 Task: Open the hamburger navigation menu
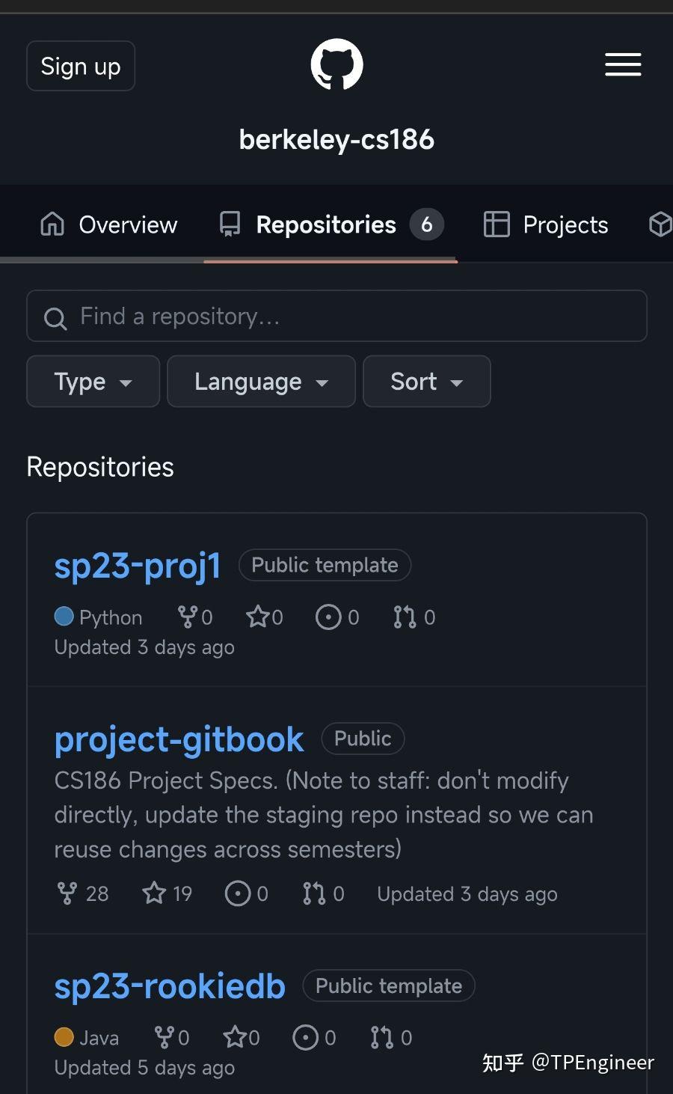coord(623,65)
